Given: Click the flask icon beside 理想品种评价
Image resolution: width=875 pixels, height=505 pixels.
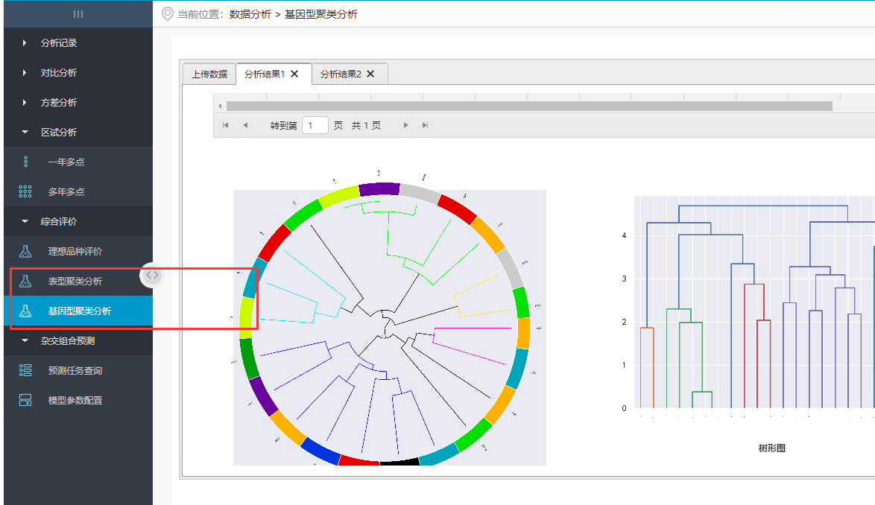Looking at the screenshot, I should [25, 252].
